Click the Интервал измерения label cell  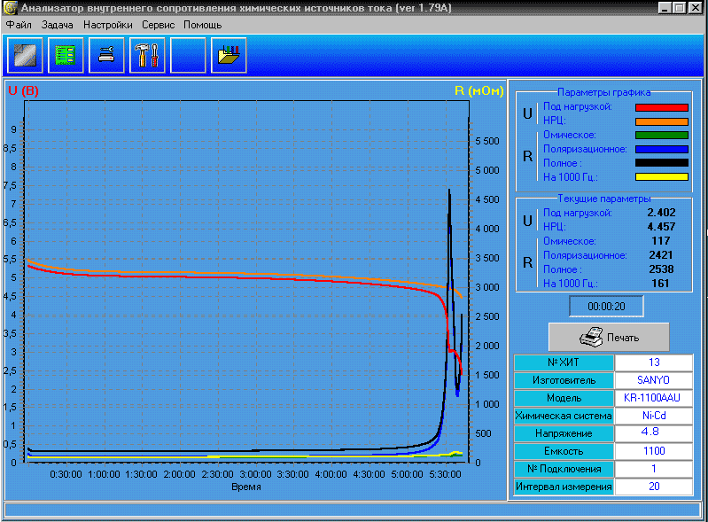(564, 487)
